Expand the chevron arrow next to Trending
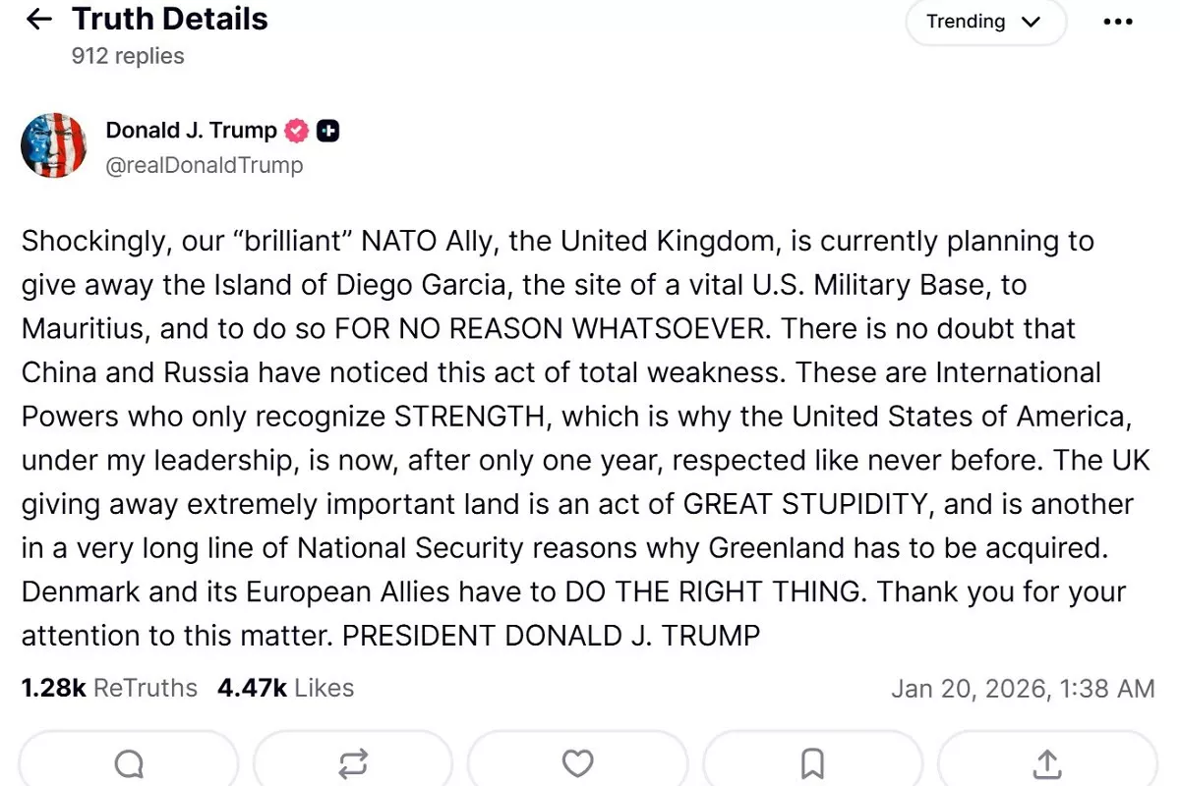This screenshot has height=786, width=1180. (1031, 23)
